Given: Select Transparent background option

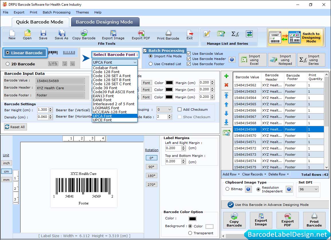Looking at the screenshot, I should pyautogui.click(x=190, y=233).
